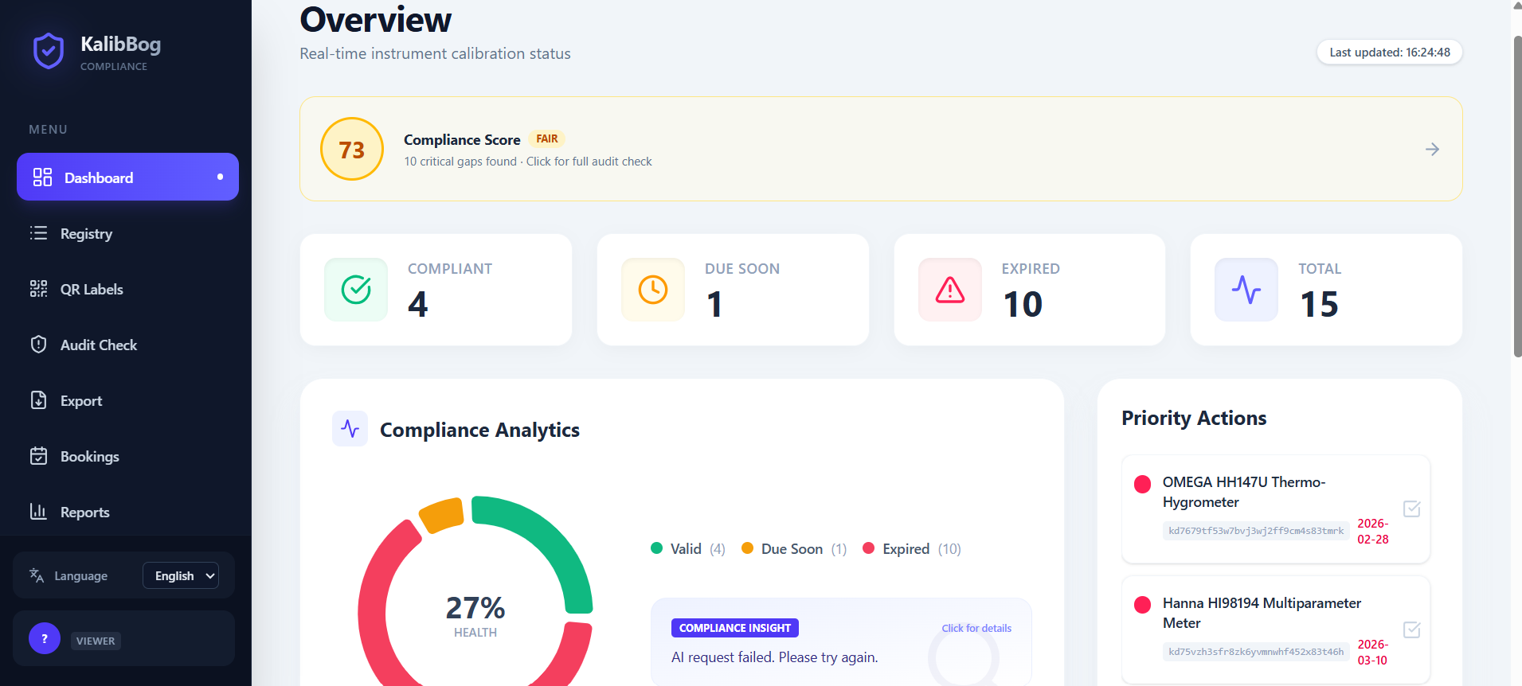The image size is (1522, 686).
Task: Click the Compliance Analytics pulse icon
Action: 350,429
